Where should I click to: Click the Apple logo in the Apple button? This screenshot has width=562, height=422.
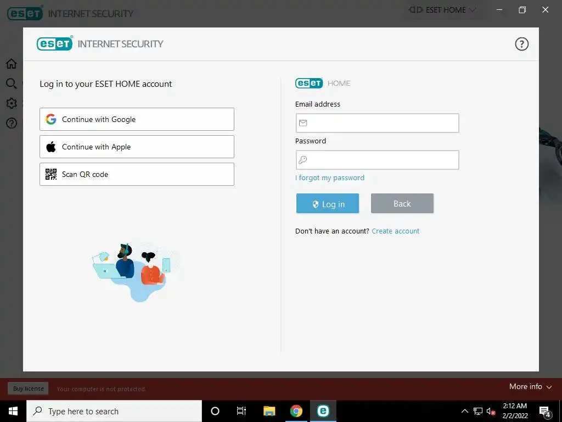51,147
